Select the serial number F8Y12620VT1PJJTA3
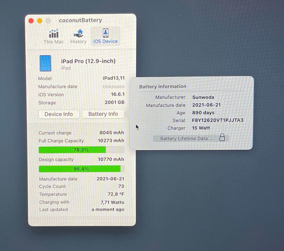Viewport: 284px width, 251px height. pyautogui.click(x=217, y=120)
